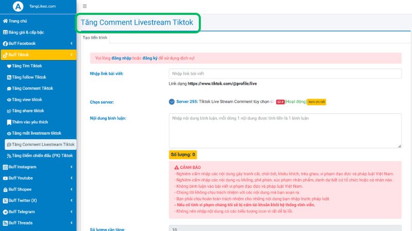Viewport: 412px width, 231px height.
Task: Click the Xem chi tiết yellow button
Action: pyautogui.click(x=316, y=102)
